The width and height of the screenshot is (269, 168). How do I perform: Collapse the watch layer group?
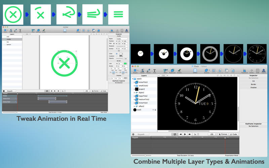[132, 79]
